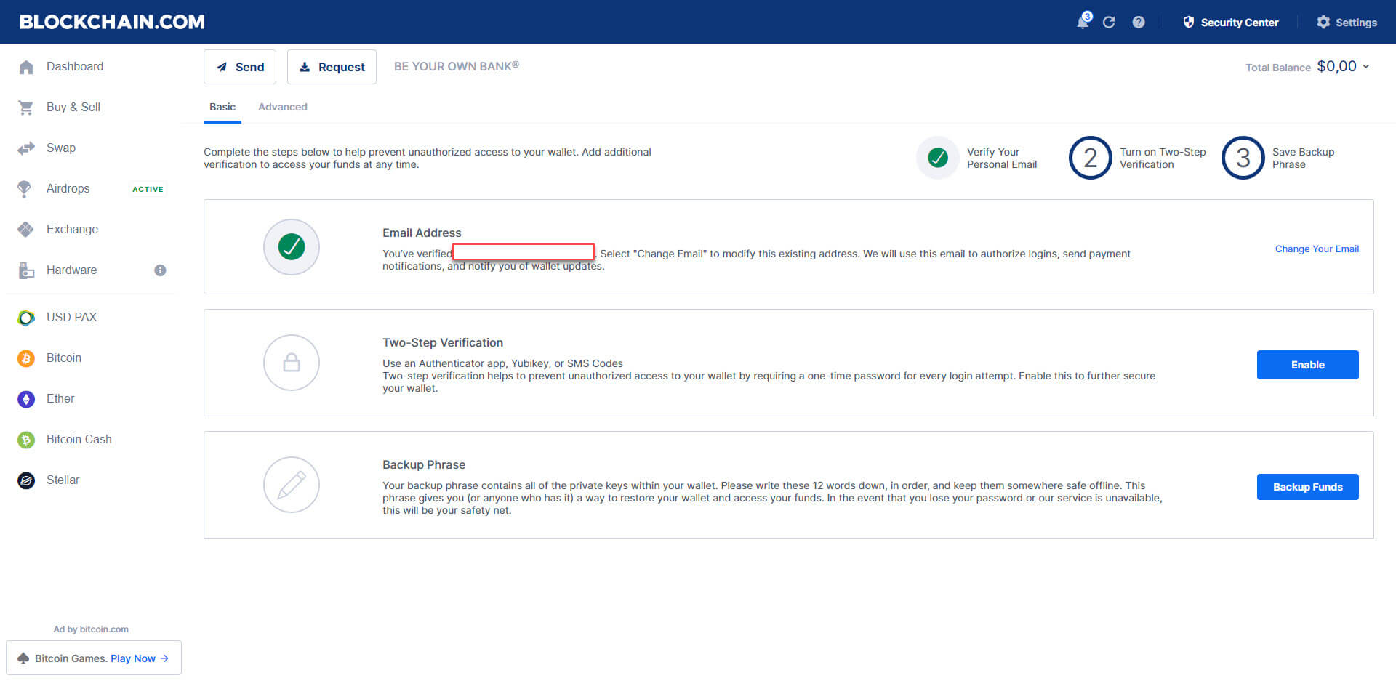Click the Change Your Email link
Viewport: 1396px width, 681px height.
pos(1317,249)
